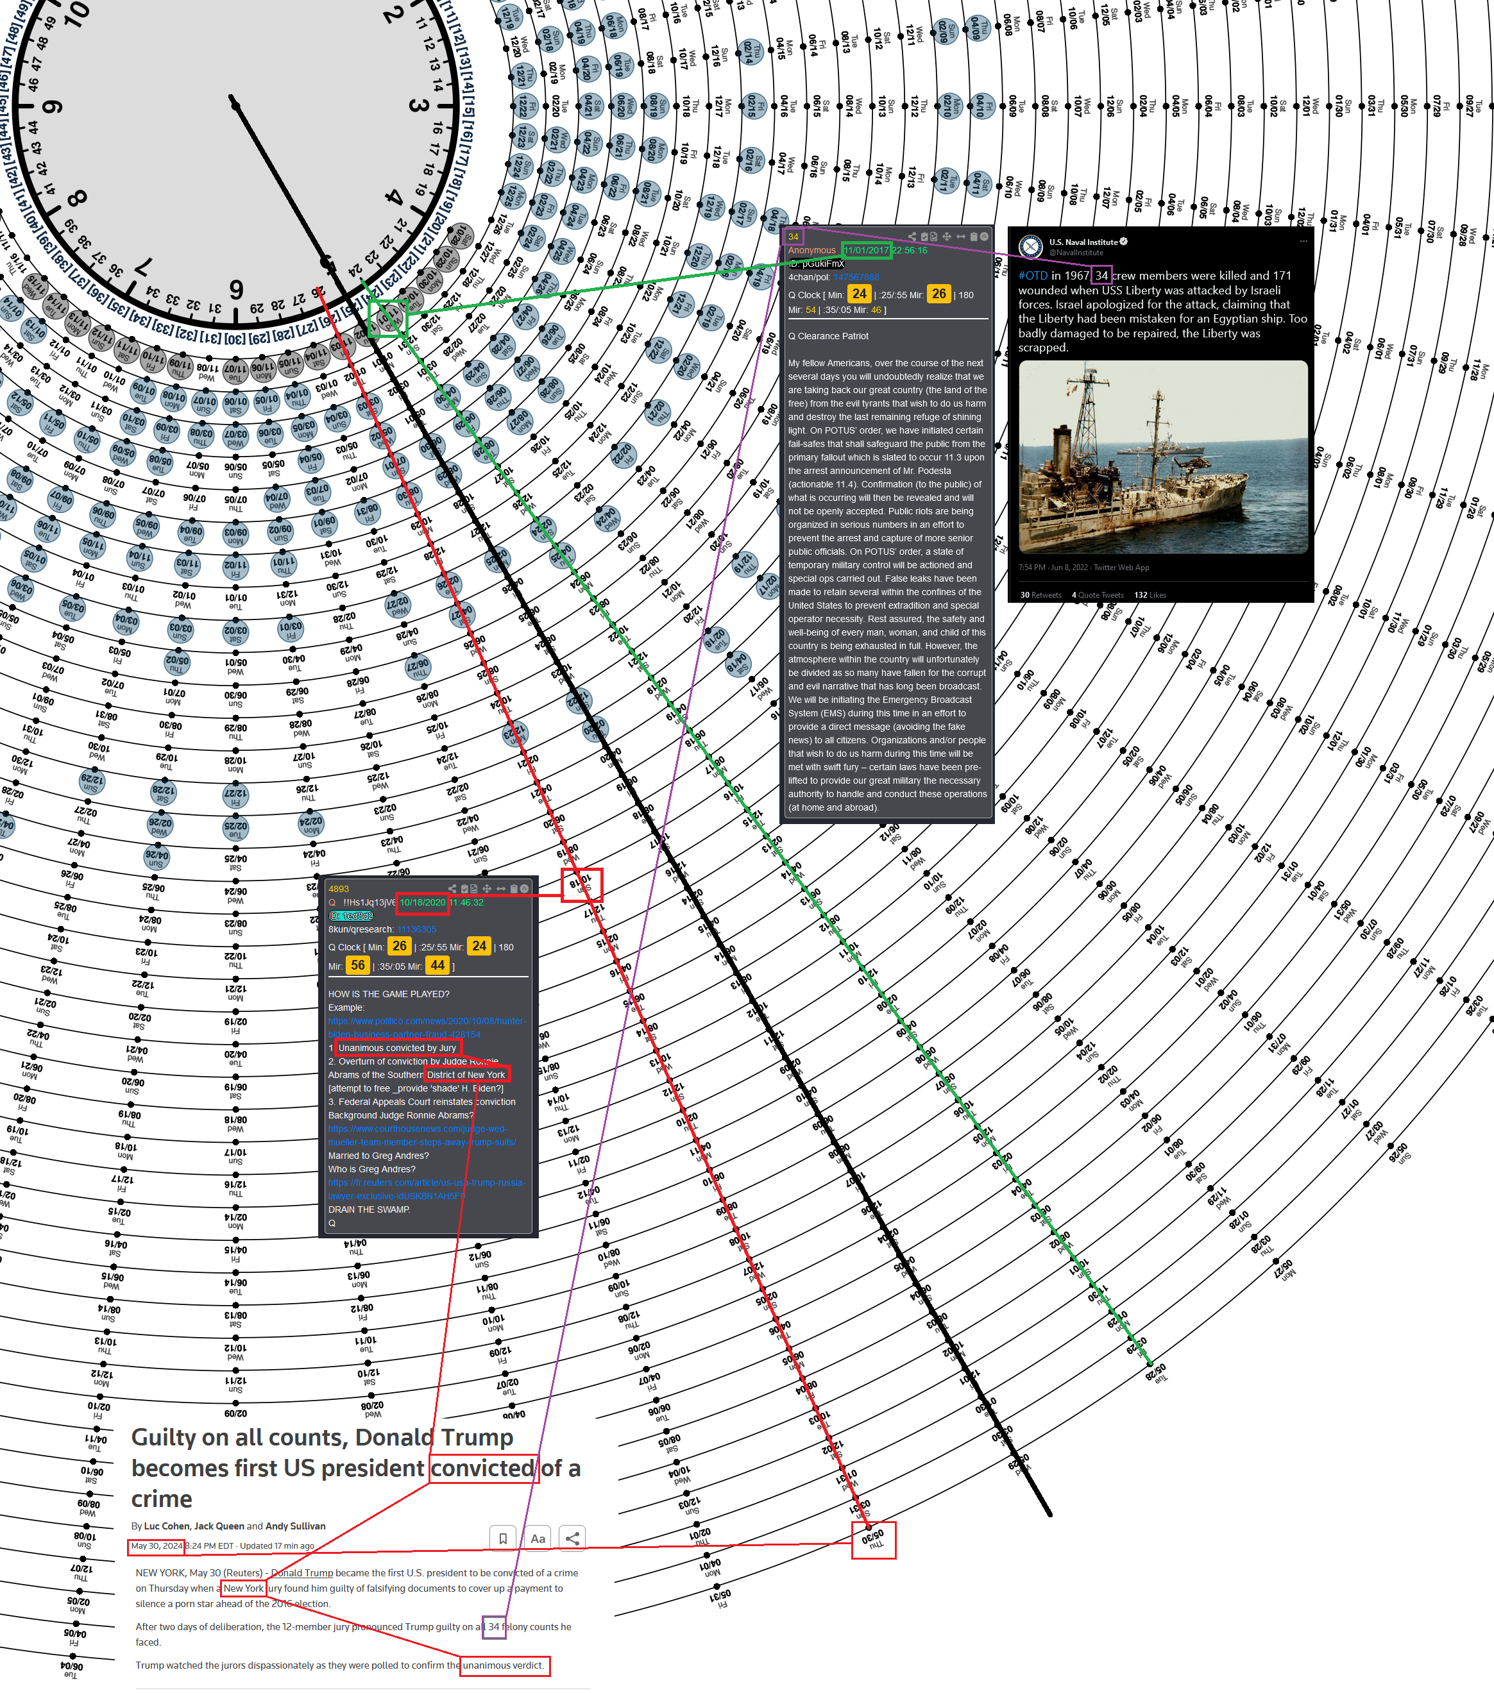Click the Thu 05/30 dial marker
This screenshot has height=1693, width=1494.
[873, 1540]
